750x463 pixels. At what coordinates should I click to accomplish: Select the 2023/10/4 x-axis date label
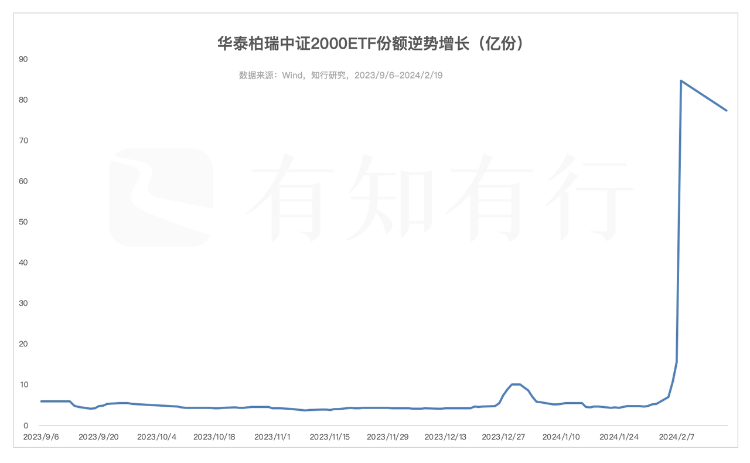point(156,437)
